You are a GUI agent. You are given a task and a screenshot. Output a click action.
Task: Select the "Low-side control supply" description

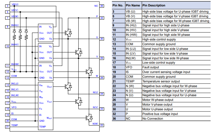coord(159,63)
